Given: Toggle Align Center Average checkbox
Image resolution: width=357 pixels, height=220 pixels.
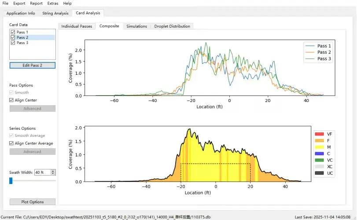Looking at the screenshot, I should pos(12,143).
